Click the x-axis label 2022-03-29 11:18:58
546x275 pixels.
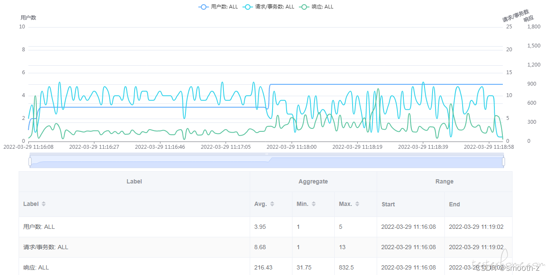point(489,147)
